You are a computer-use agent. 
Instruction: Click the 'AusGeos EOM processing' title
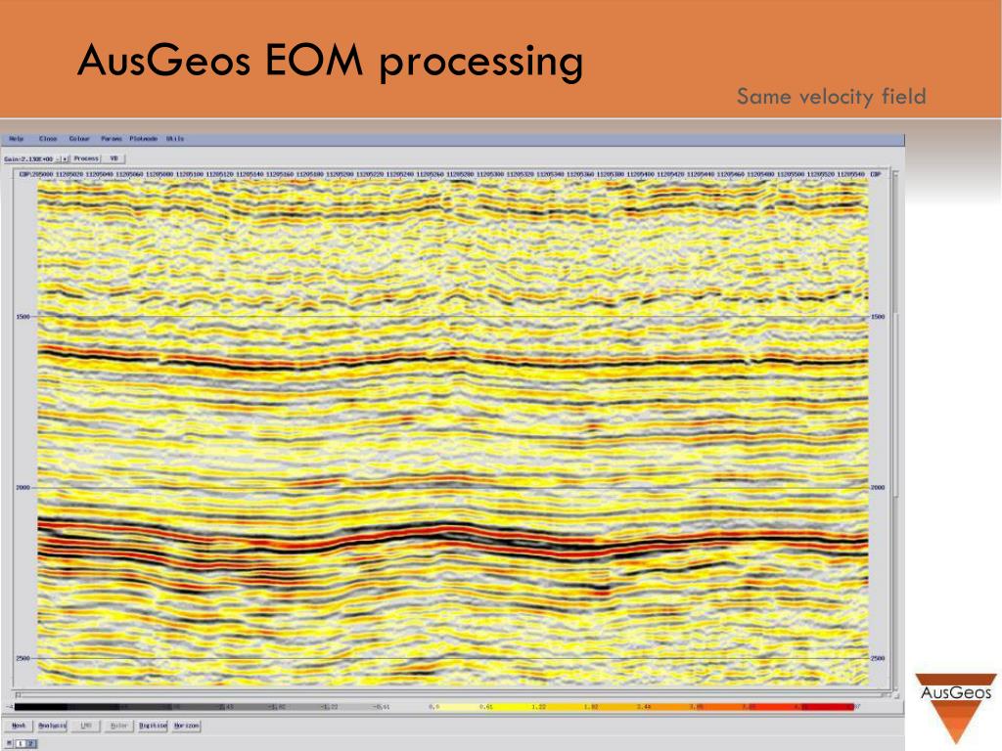click(331, 62)
